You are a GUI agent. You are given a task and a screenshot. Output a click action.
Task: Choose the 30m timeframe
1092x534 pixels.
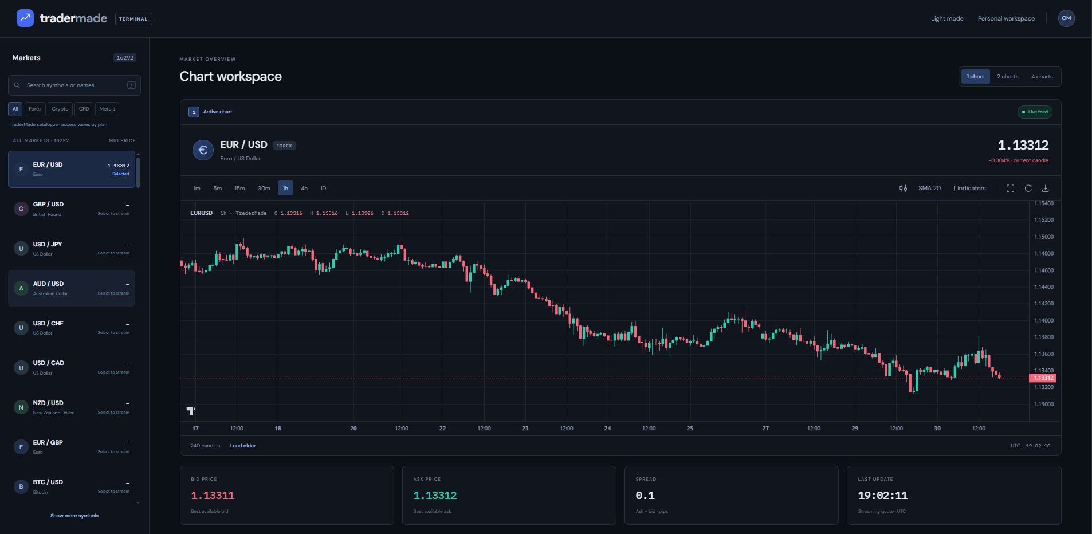click(264, 189)
